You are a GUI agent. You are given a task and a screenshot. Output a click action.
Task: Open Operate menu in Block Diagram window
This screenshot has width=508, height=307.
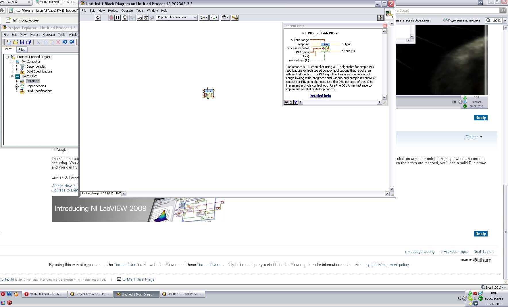click(127, 11)
